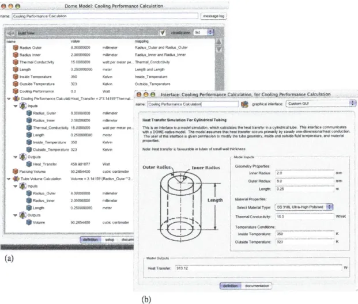This screenshot has height=304, width=358.
Task: Click the blue Inside_Temperature input cube icon
Action: [x=29, y=142]
